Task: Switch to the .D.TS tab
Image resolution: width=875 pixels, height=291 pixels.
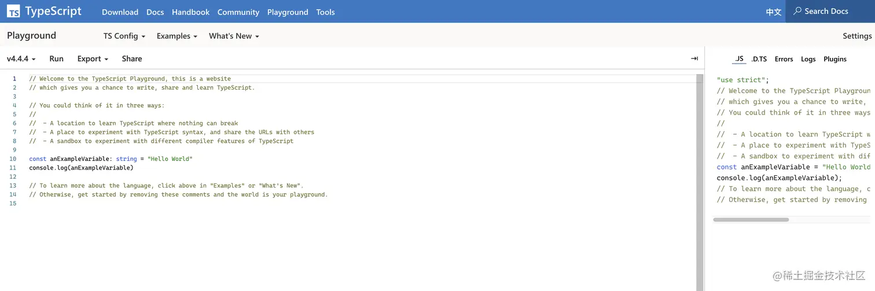Action: [x=759, y=59]
